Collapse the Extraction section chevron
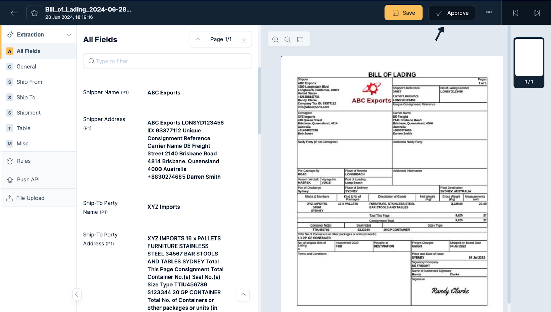The height and width of the screenshot is (312, 551). click(x=69, y=35)
